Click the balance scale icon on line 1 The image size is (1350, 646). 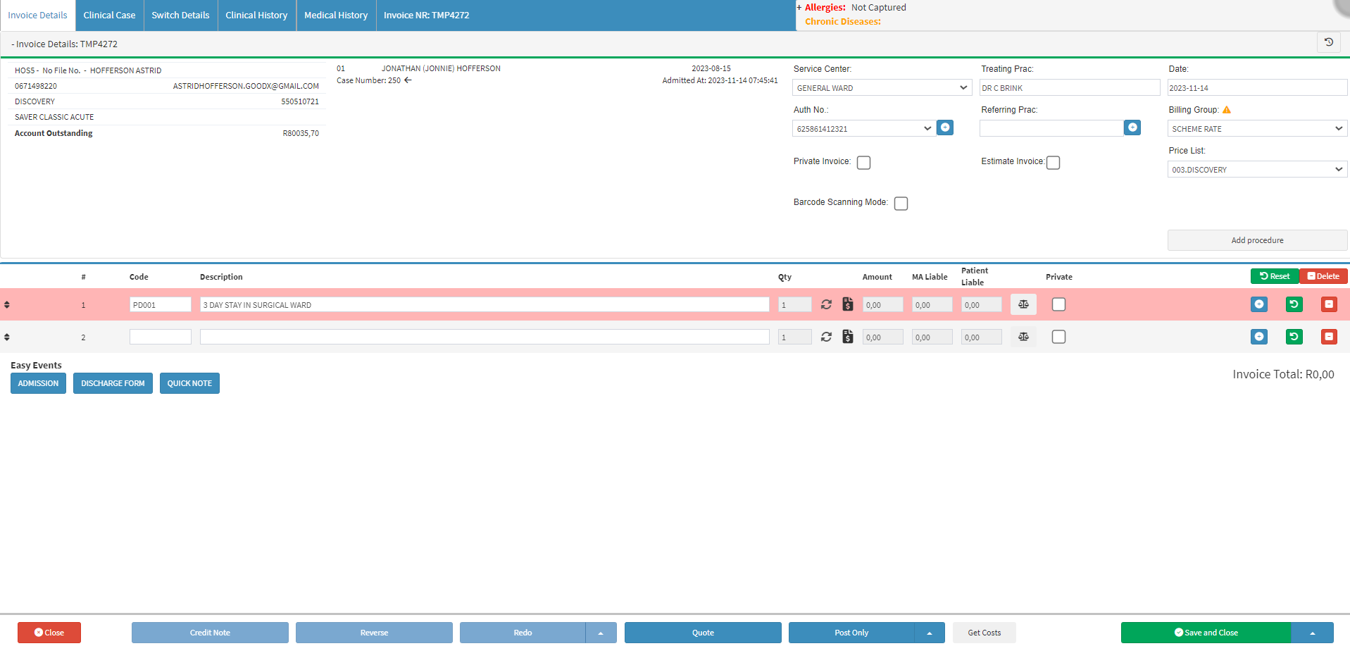click(1023, 304)
